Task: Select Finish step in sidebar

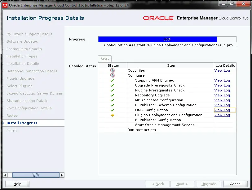Action: click(x=11, y=130)
